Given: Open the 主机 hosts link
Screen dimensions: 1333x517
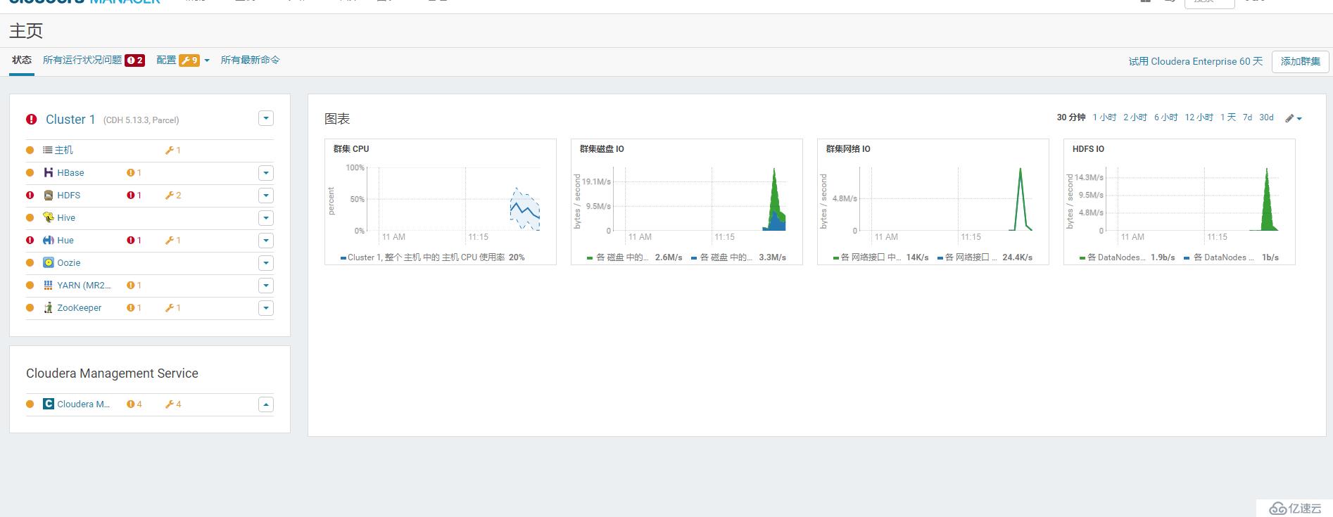Looking at the screenshot, I should (x=64, y=150).
